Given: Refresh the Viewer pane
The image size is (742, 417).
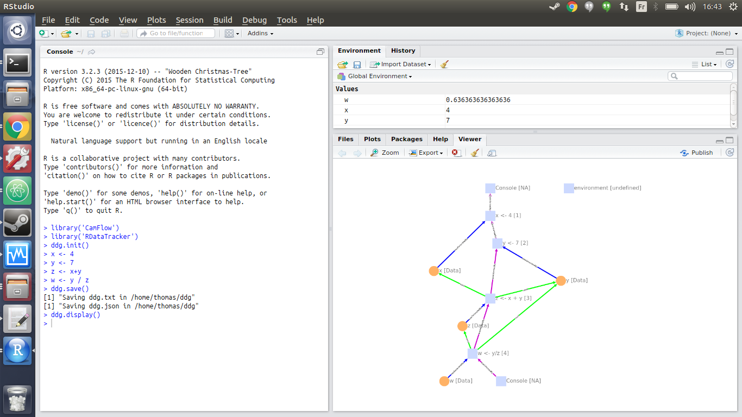Looking at the screenshot, I should click(x=730, y=153).
